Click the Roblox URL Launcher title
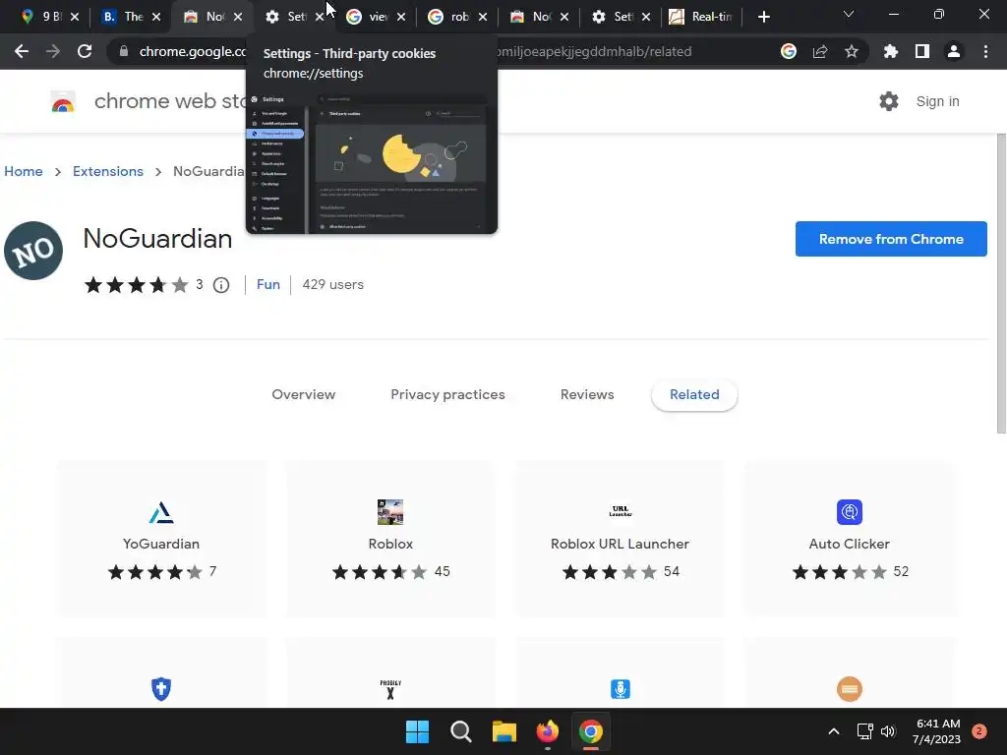Screen dimensions: 1007x755 (621, 544)
